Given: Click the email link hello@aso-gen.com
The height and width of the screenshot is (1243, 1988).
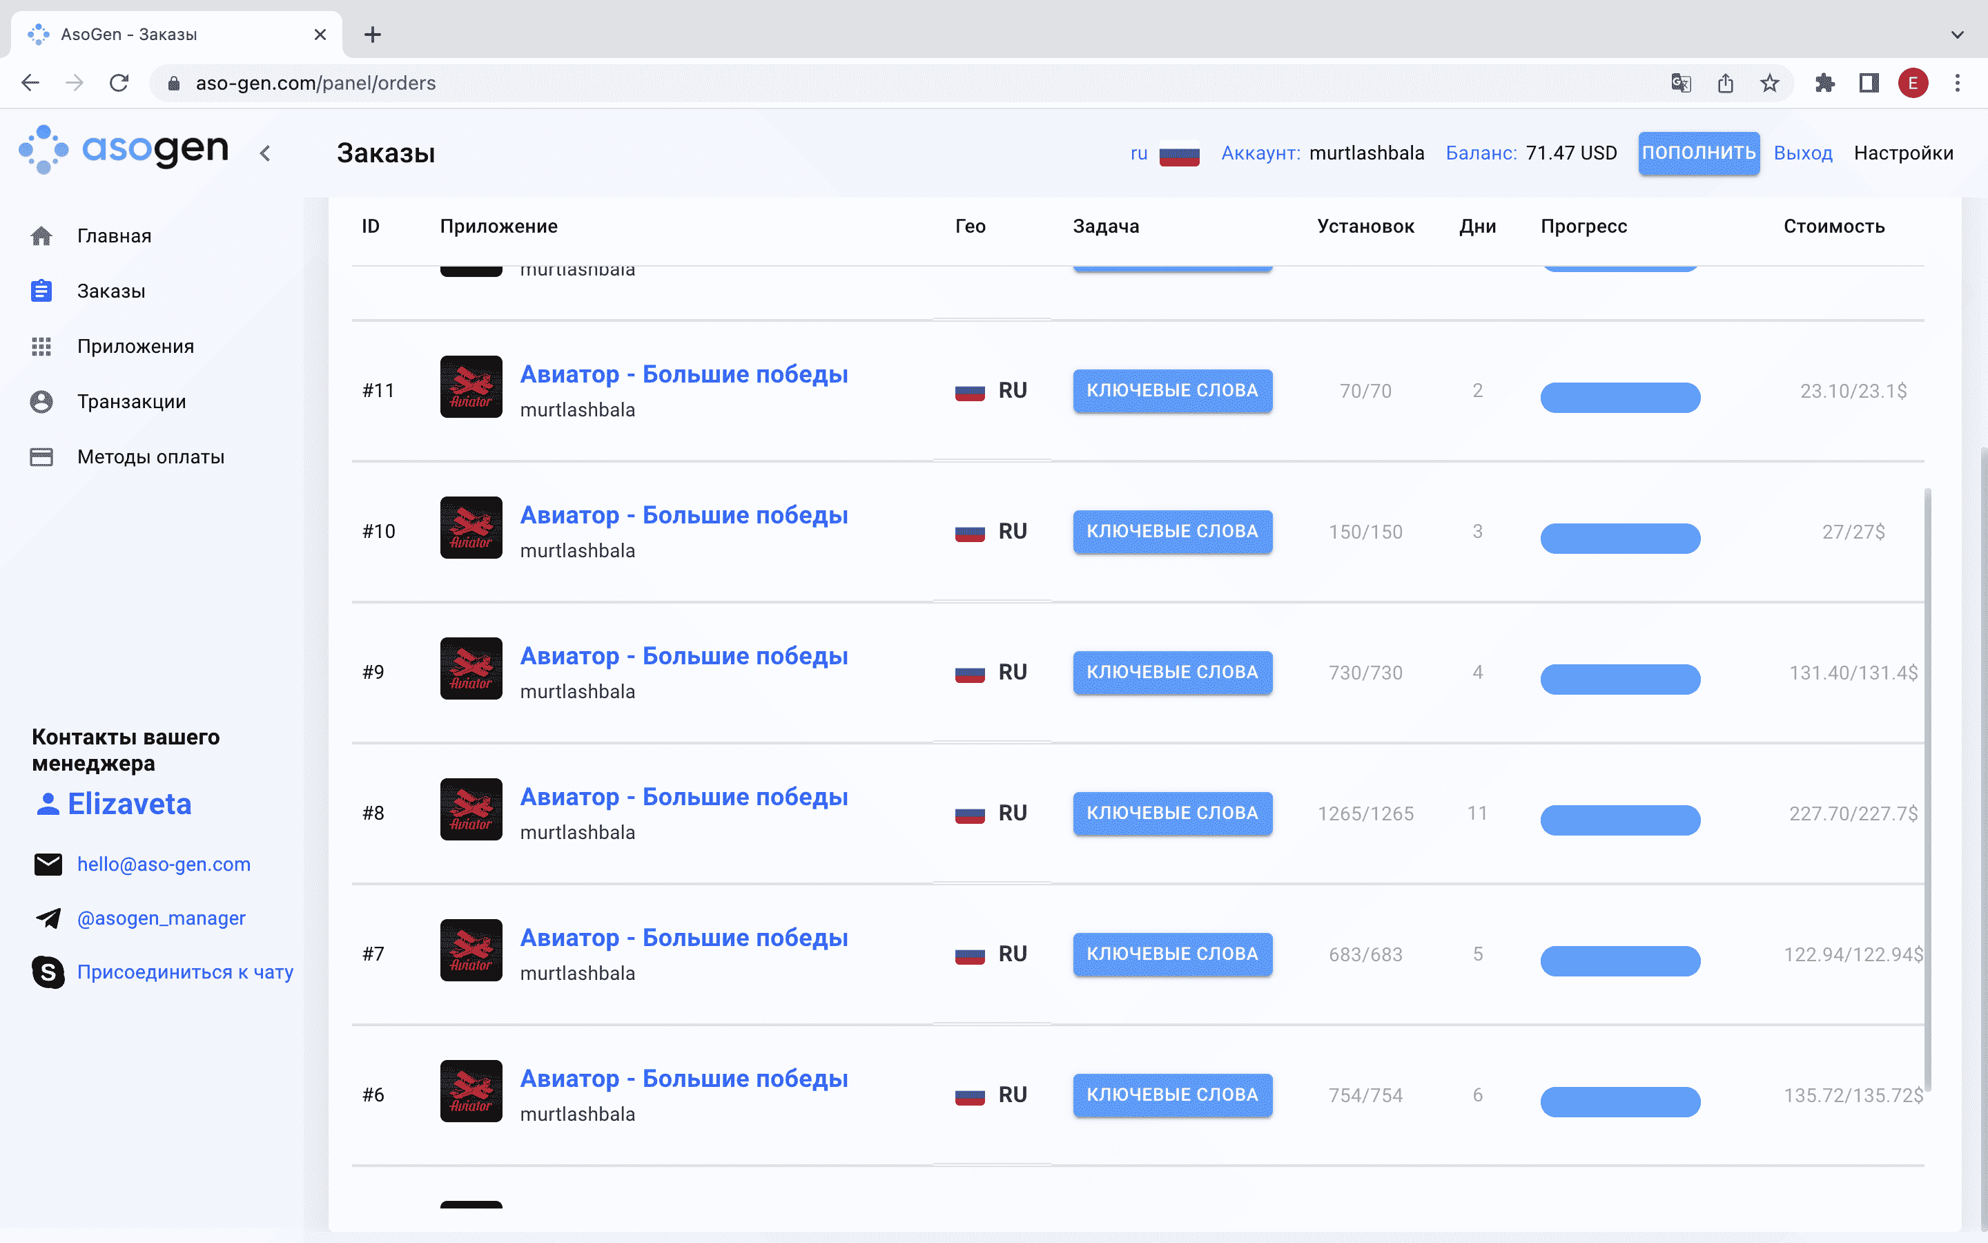Looking at the screenshot, I should click(x=164, y=864).
